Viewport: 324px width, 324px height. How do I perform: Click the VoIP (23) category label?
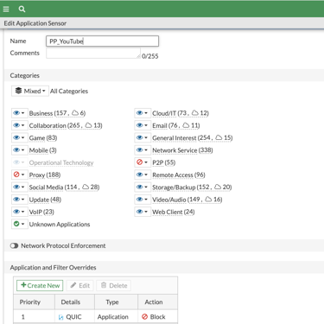click(x=41, y=212)
